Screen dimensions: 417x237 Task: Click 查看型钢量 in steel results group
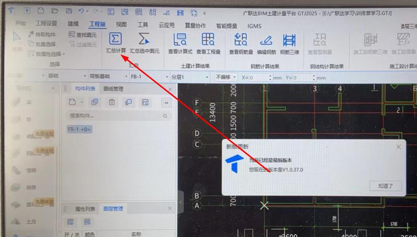(320, 44)
